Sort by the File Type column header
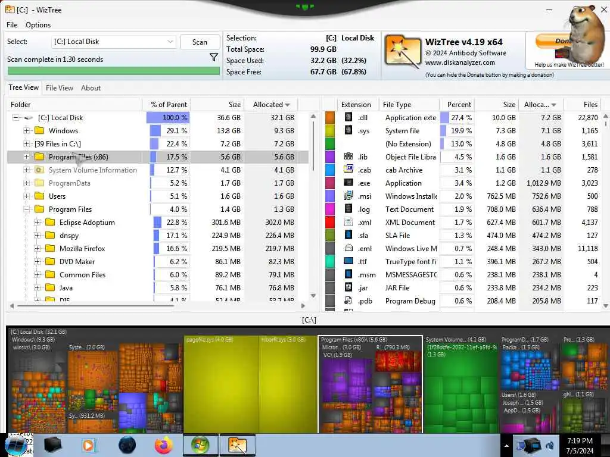The width and height of the screenshot is (610, 457). [409, 105]
